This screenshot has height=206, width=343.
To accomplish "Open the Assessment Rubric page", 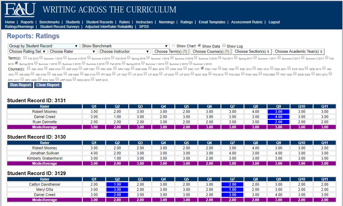I will click(248, 22).
